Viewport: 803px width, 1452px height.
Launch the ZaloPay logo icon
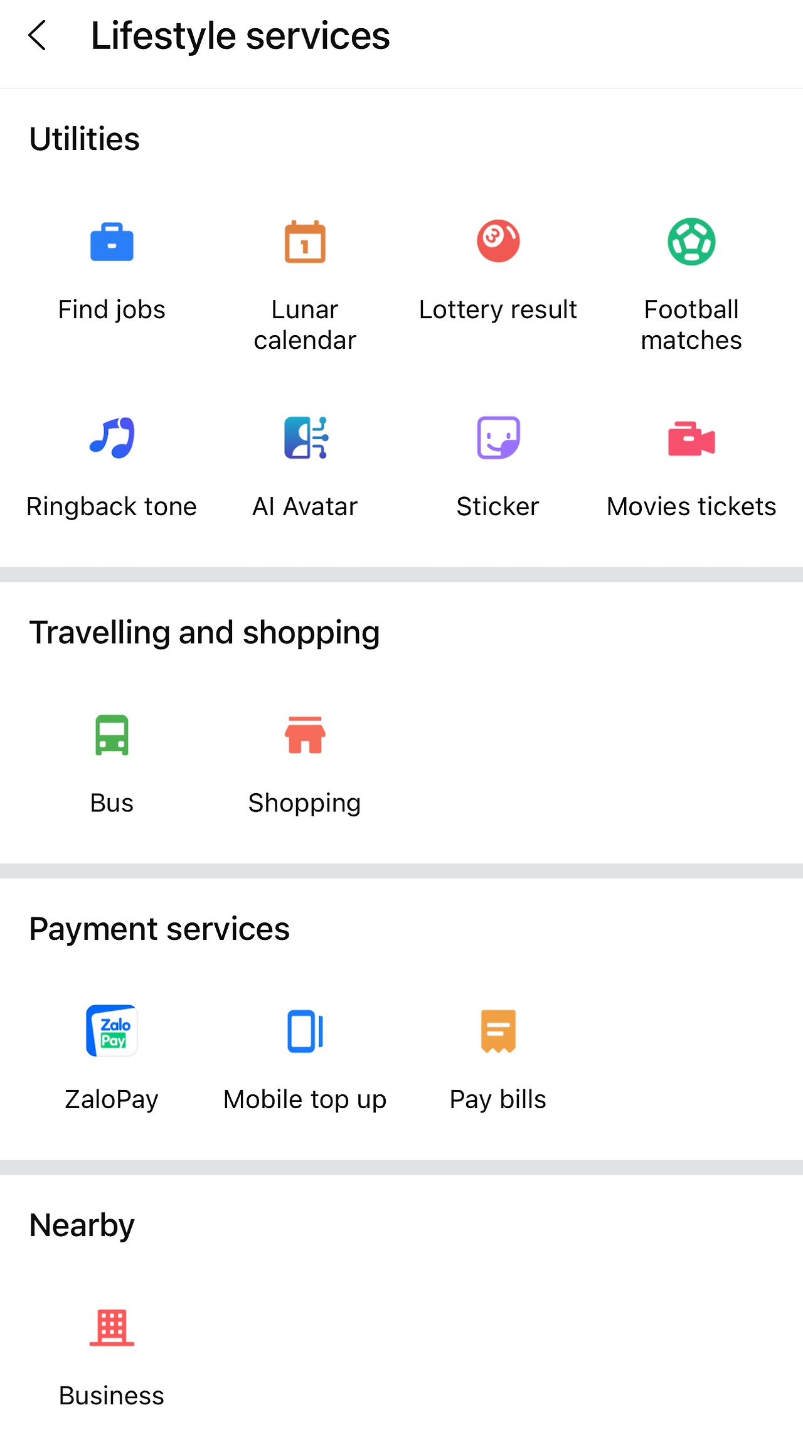[x=112, y=1031]
